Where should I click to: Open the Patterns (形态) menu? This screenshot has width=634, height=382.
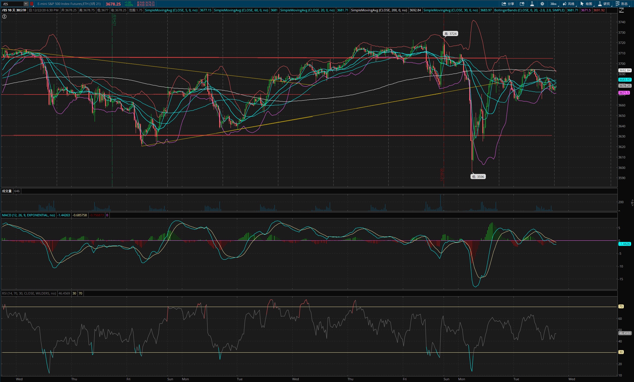pos(621,4)
